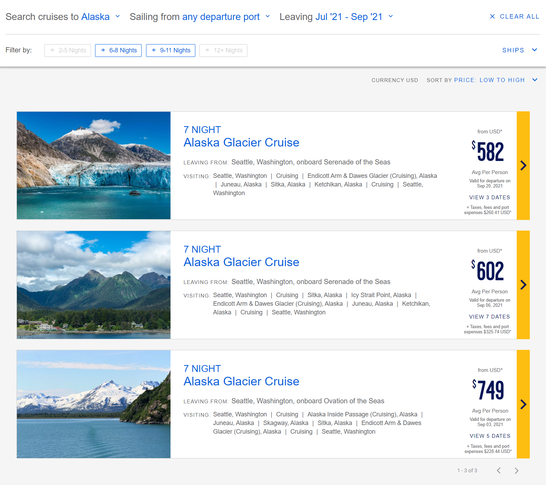Open the $602 cruise via yellow arrow
The width and height of the screenshot is (546, 485).
point(523,285)
